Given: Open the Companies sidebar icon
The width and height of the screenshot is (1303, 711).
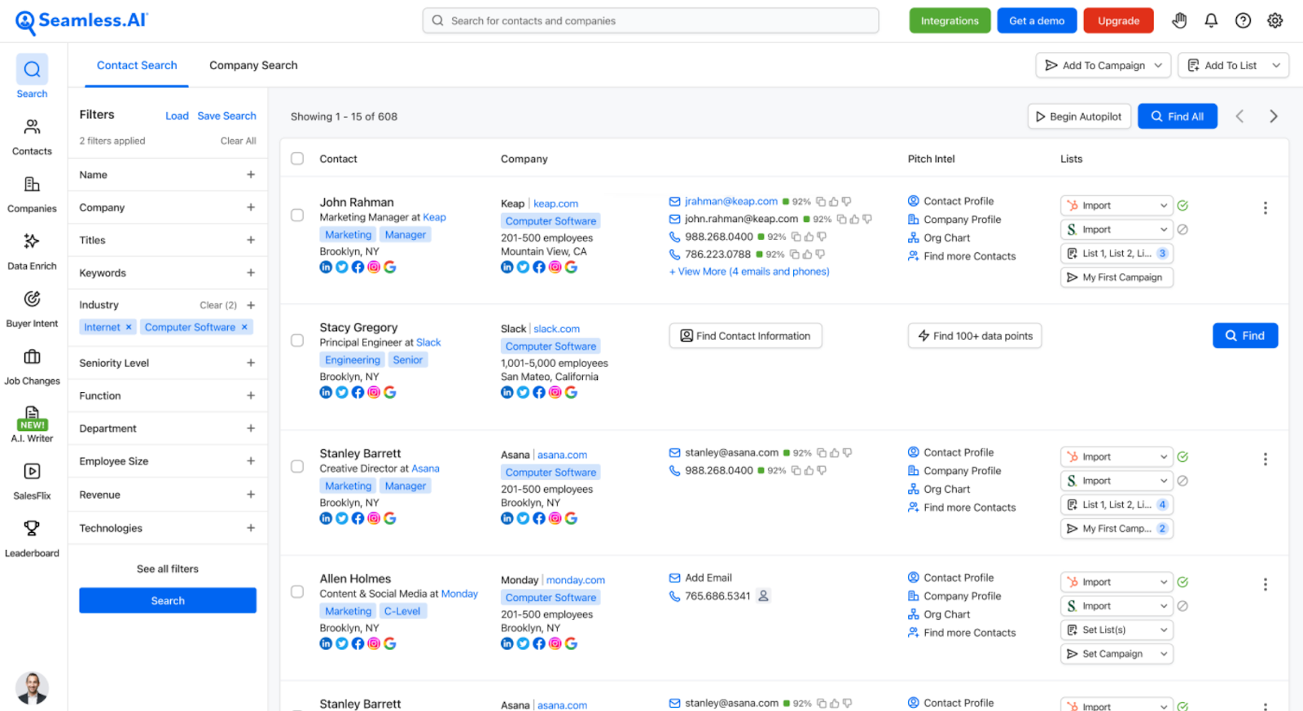Looking at the screenshot, I should (32, 184).
